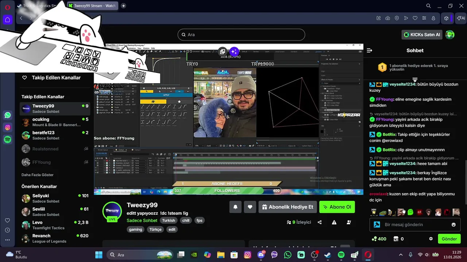Screen dimensions: 467x262
Task: Open the Sadece Sohbet category link
Action: (x=142, y=221)
